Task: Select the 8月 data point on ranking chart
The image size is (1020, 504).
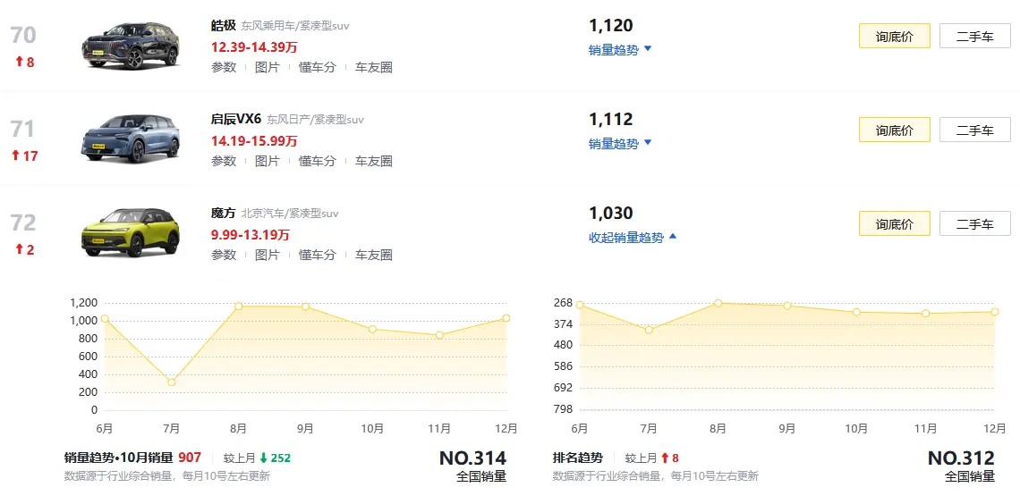Action: (x=718, y=303)
